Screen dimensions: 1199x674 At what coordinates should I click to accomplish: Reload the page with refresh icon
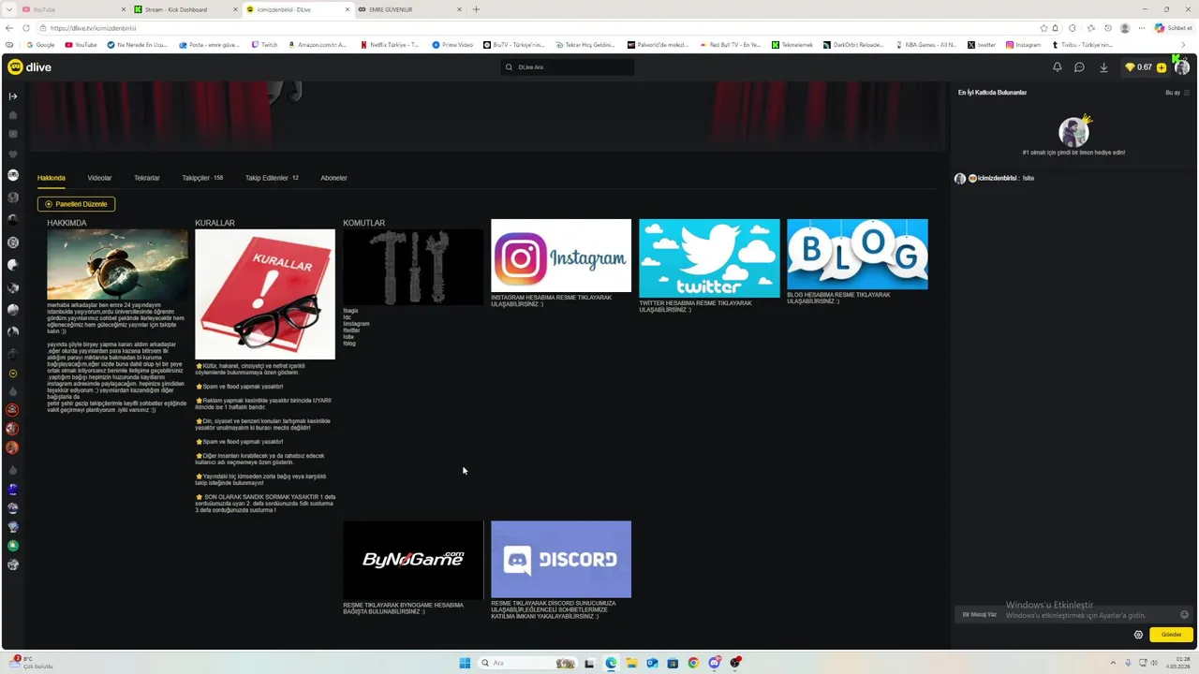(26, 28)
